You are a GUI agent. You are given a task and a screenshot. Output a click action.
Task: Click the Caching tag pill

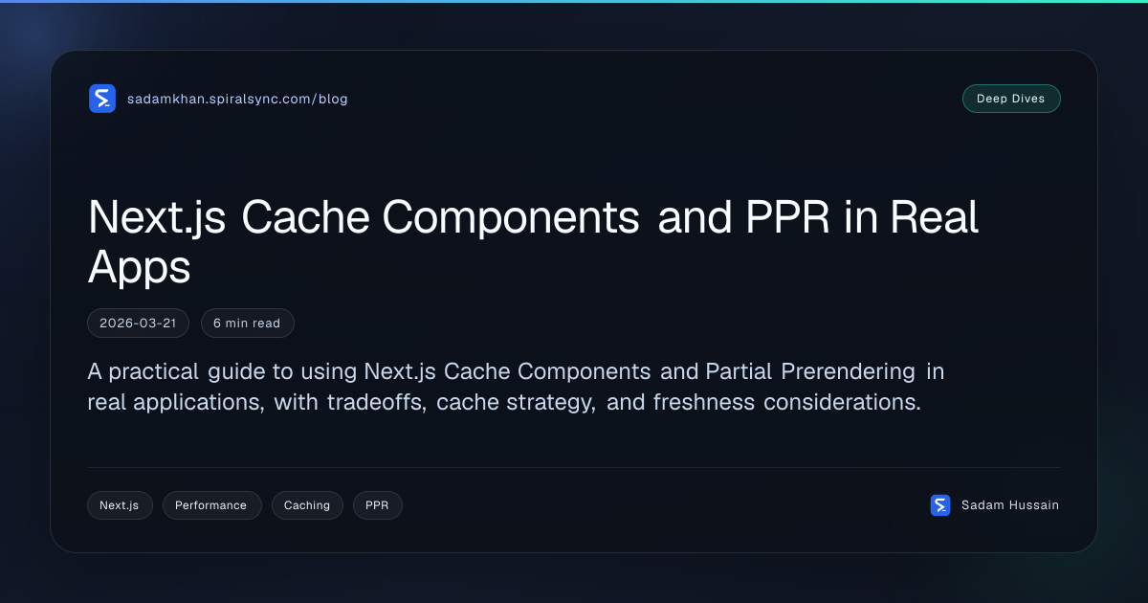pyautogui.click(x=307, y=505)
